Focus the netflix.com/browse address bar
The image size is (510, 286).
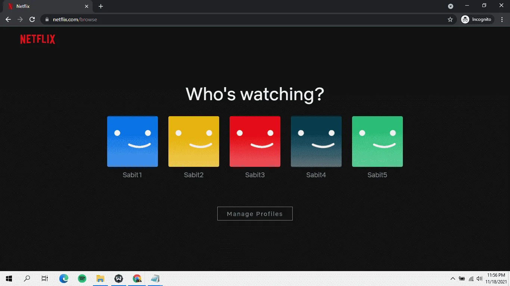point(248,19)
